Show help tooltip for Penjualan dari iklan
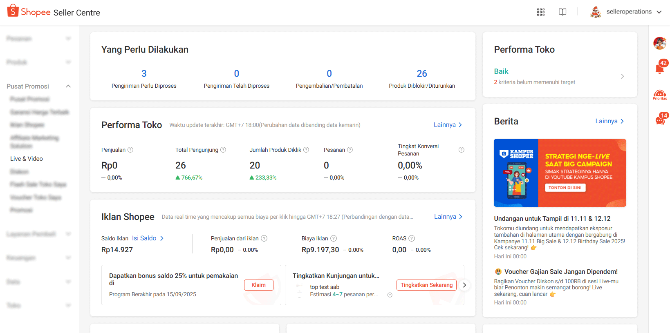Viewport: 670px width, 333px height. (264, 238)
